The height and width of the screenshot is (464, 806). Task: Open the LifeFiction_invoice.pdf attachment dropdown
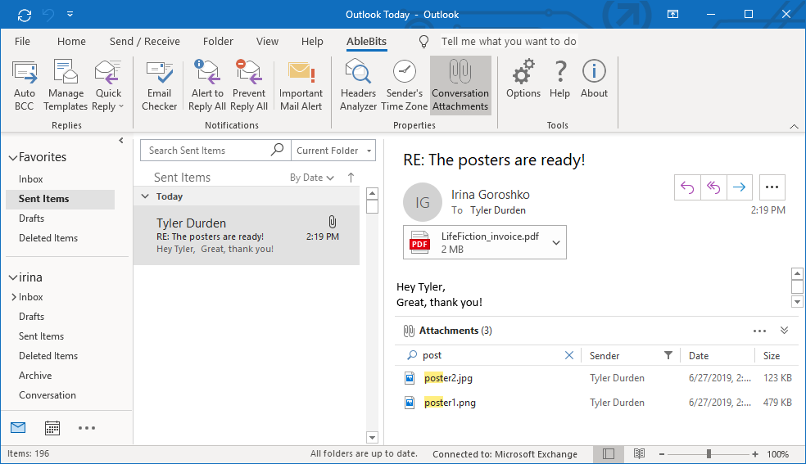556,243
